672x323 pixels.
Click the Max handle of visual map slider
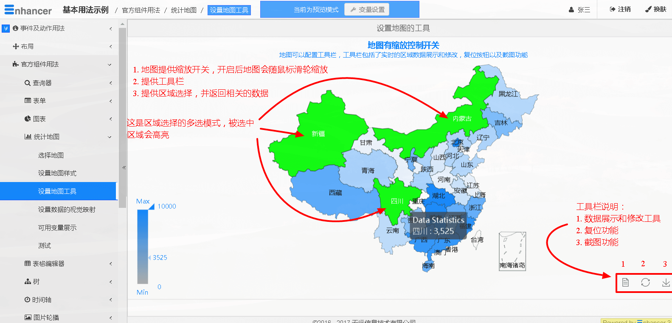pos(151,207)
